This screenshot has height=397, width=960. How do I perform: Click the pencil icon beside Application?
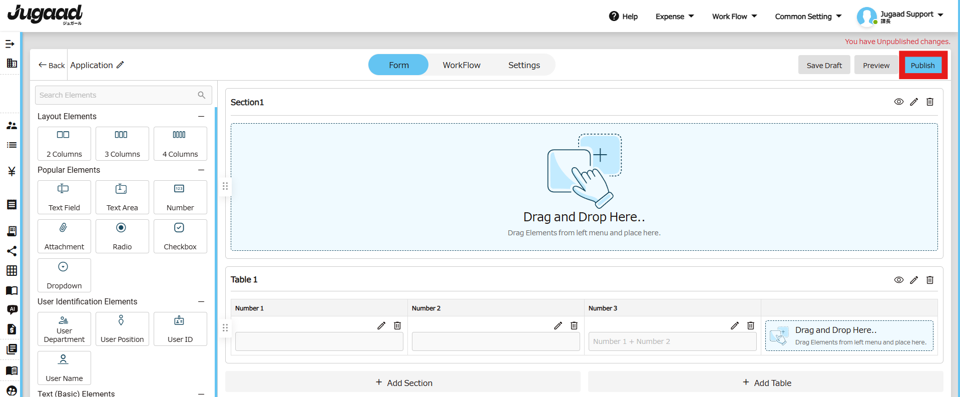[x=120, y=65]
